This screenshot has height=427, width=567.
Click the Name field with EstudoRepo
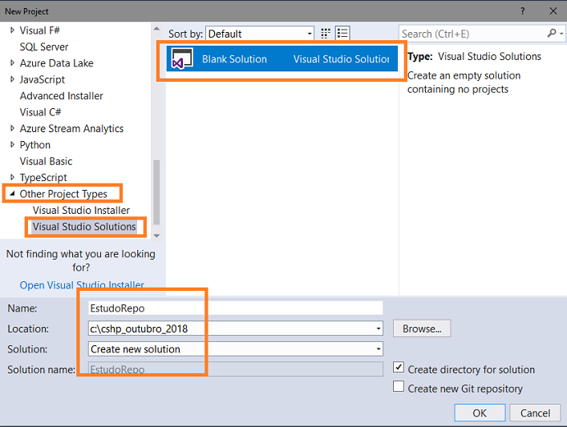236,308
